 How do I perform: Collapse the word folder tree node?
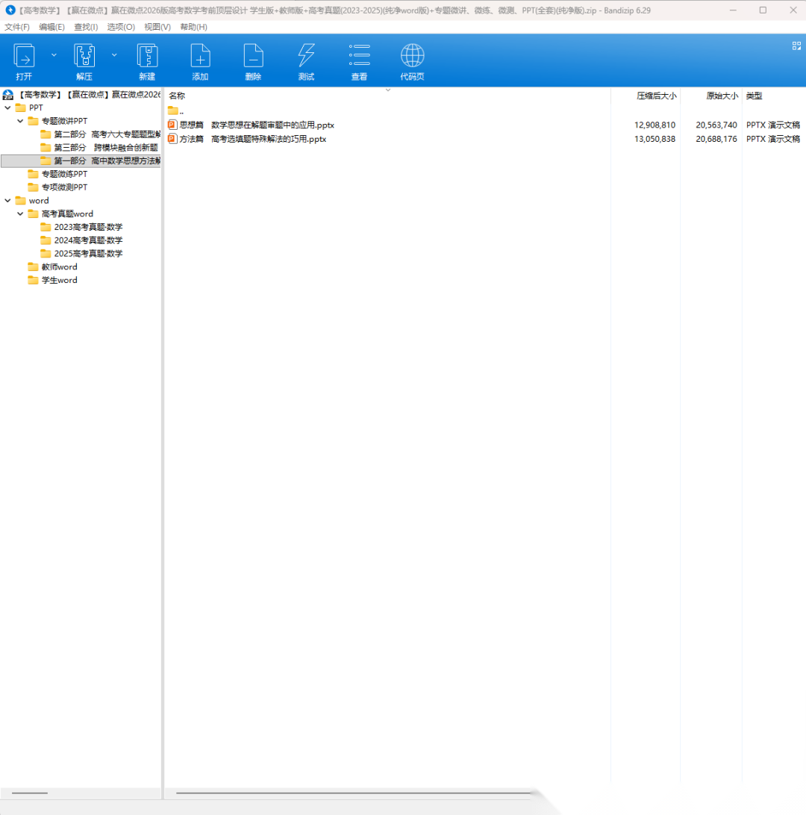(x=7, y=201)
